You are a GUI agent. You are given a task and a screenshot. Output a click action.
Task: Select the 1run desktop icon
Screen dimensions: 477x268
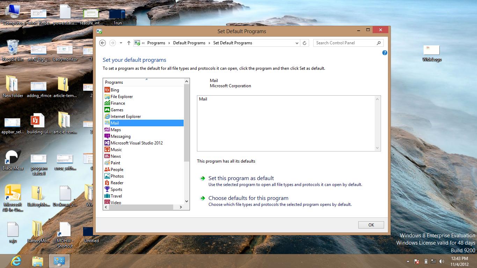click(117, 16)
